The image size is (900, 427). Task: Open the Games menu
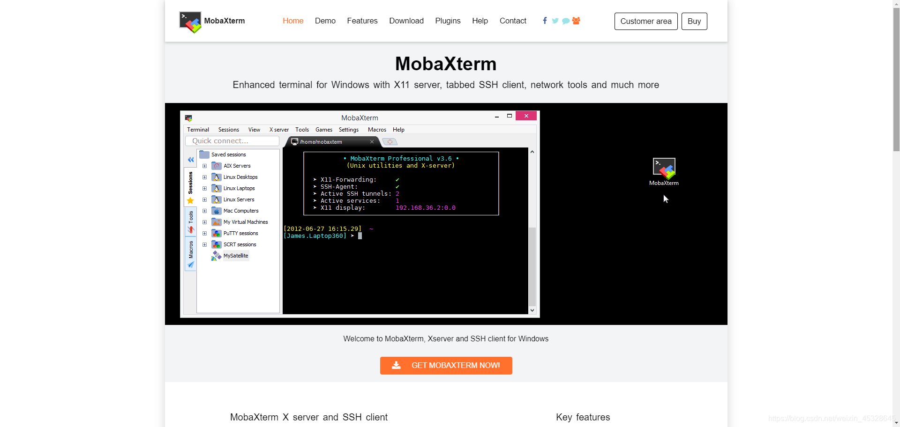[324, 130]
